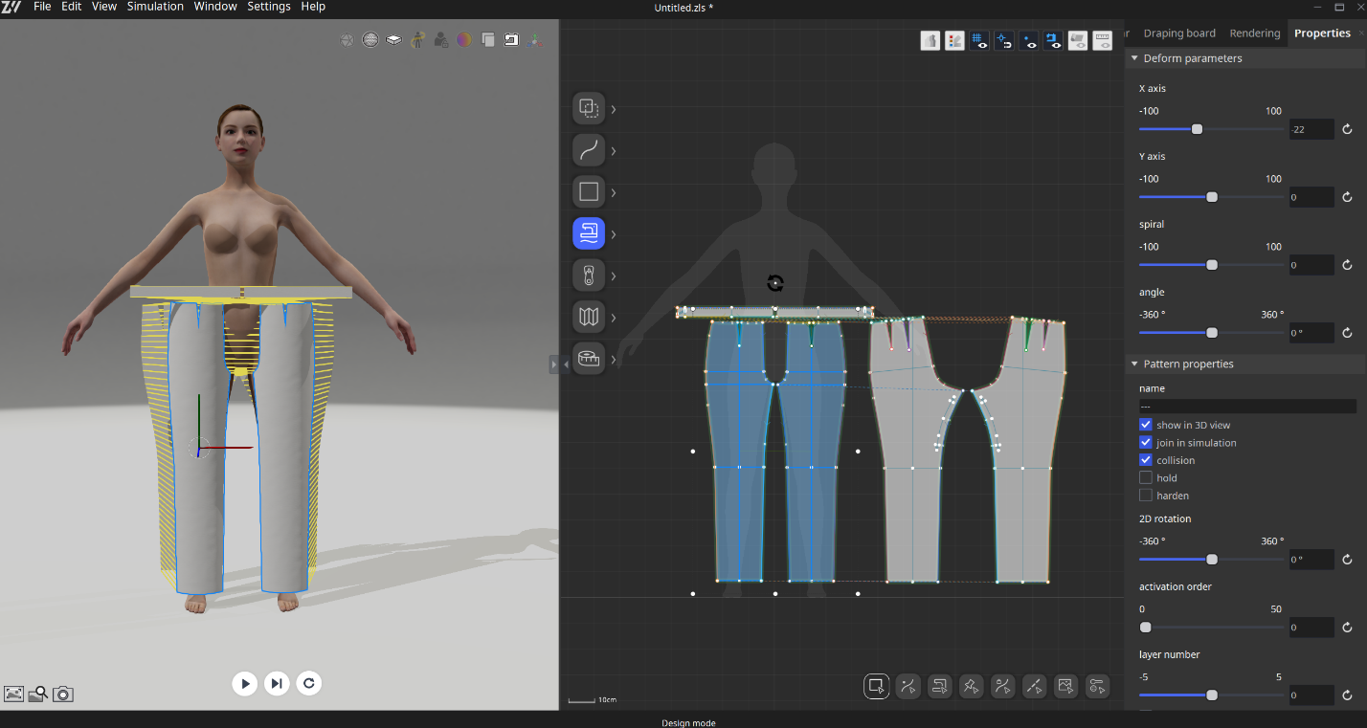The image size is (1367, 728).
Task: Activate the dashed line selection tool
Action: click(x=1034, y=686)
